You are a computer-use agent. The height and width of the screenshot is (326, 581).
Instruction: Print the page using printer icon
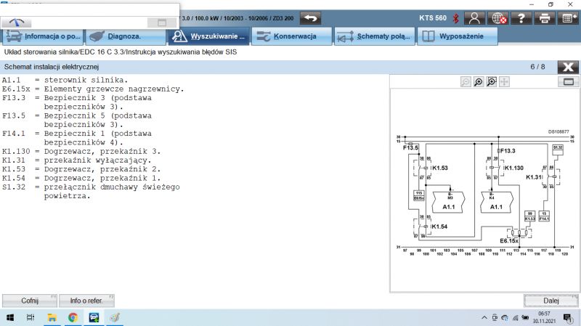pos(544,18)
